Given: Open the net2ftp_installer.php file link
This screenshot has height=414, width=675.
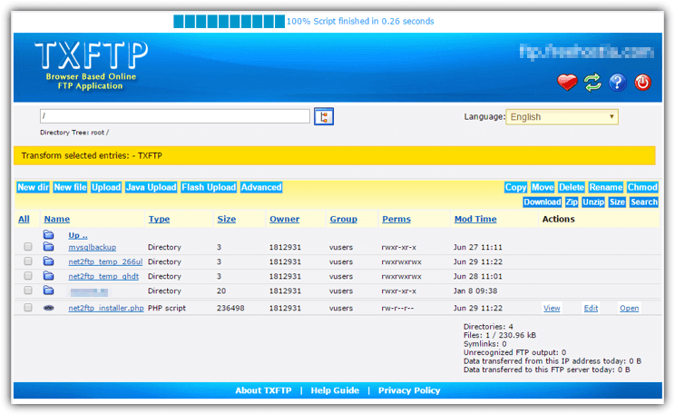Looking at the screenshot, I should click(x=106, y=308).
